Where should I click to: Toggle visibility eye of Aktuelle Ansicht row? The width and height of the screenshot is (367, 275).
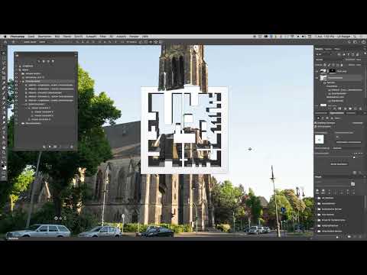(x=17, y=73)
